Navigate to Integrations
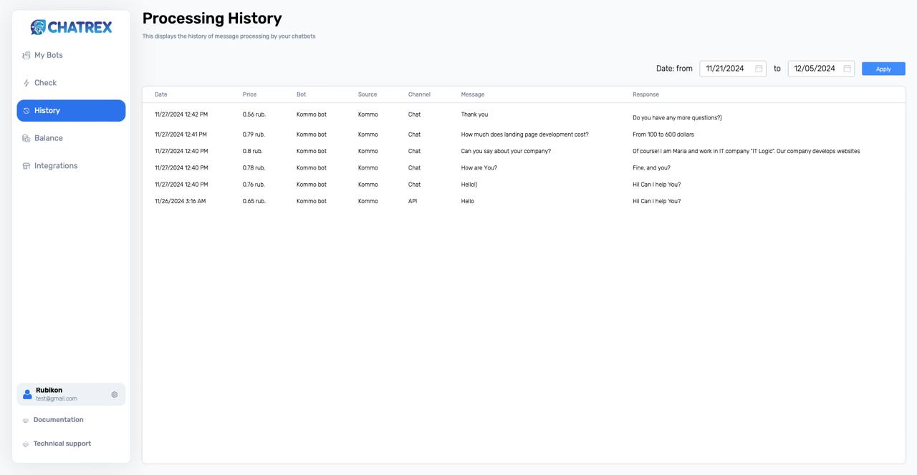 [71, 166]
